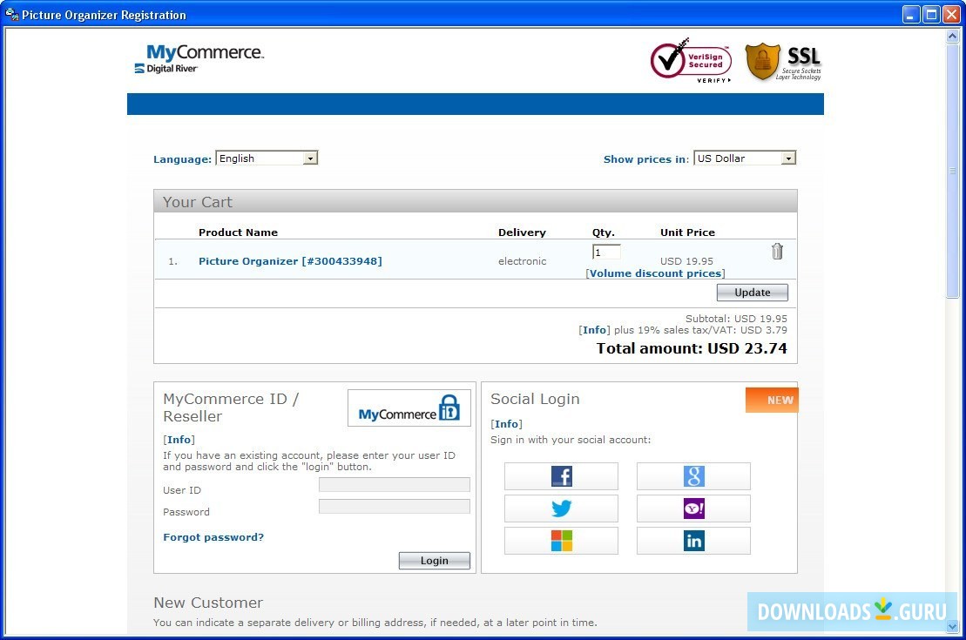Click the electronic delivery text

tap(522, 261)
